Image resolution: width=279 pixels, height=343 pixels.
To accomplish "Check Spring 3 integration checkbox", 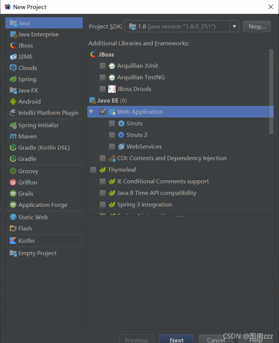I will [102, 204].
